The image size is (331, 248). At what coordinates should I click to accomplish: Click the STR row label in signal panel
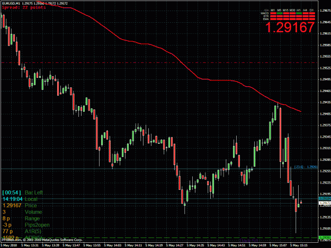pyautogui.click(x=266, y=16)
